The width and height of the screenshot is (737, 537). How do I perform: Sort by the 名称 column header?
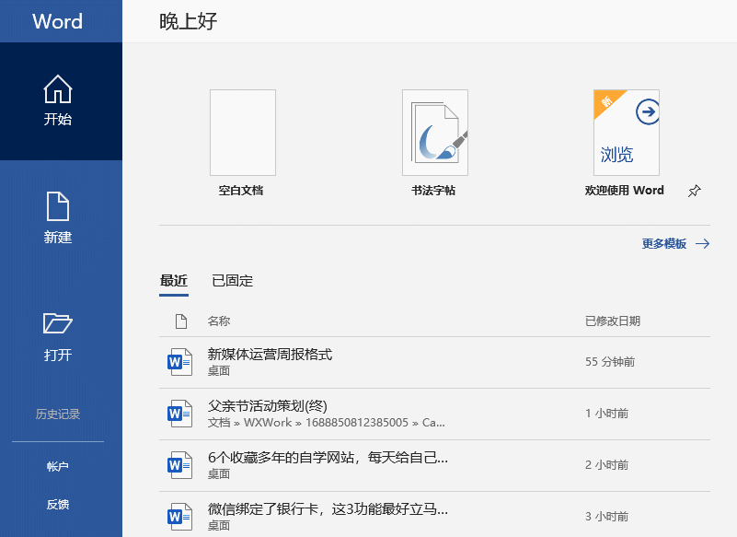pos(219,321)
